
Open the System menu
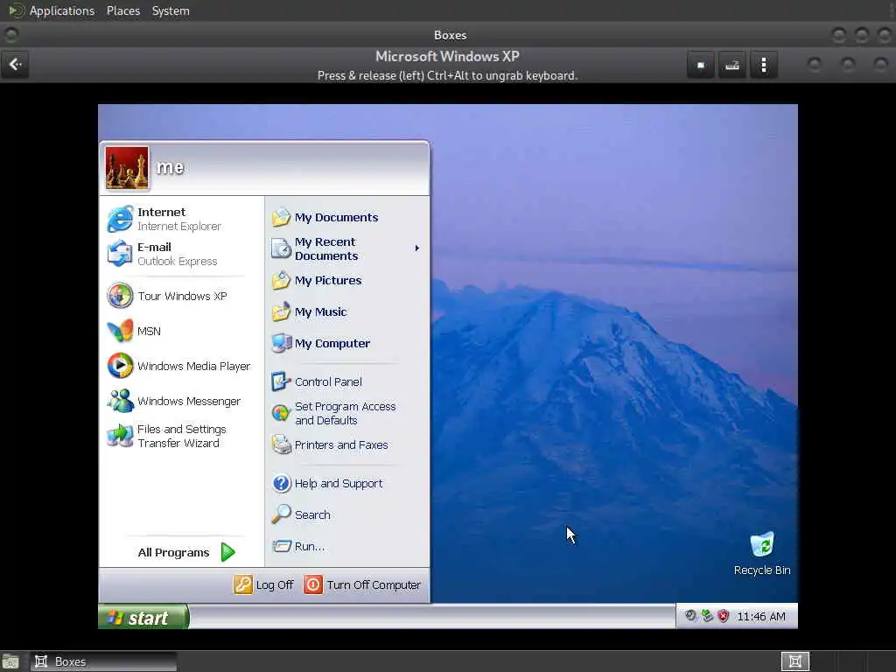171,10
